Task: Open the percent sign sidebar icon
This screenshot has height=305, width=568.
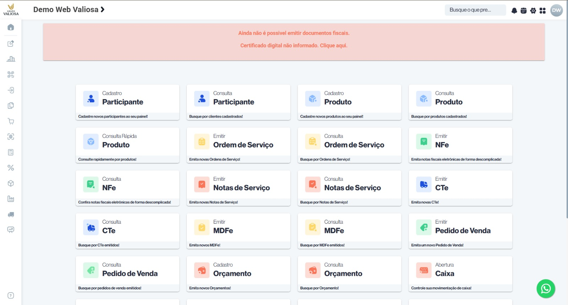Action: [11, 168]
